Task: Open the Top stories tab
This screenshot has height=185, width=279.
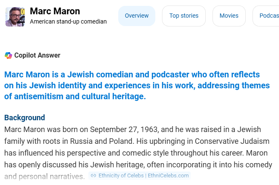Action: (184, 16)
